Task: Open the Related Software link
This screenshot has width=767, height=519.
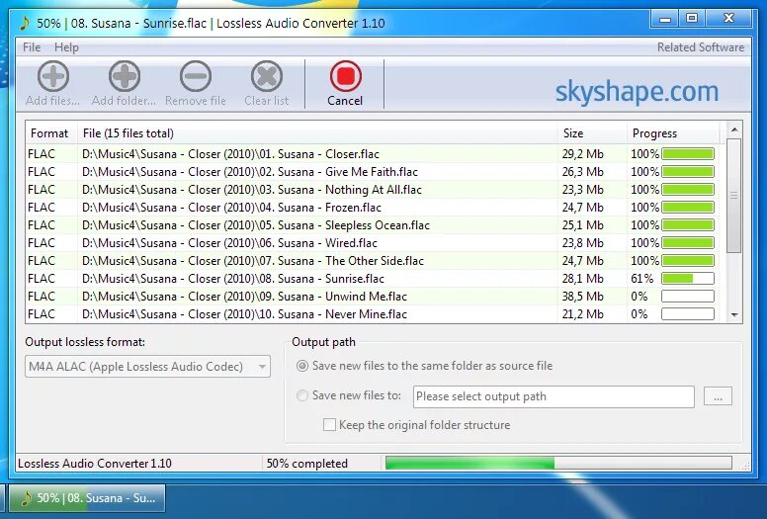Action: click(x=700, y=47)
